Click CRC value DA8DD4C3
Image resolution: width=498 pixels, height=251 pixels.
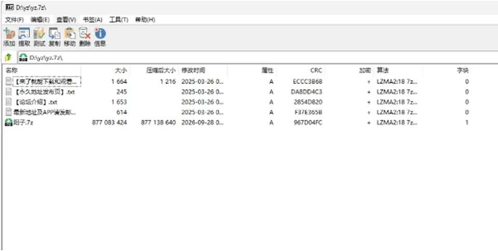click(307, 92)
